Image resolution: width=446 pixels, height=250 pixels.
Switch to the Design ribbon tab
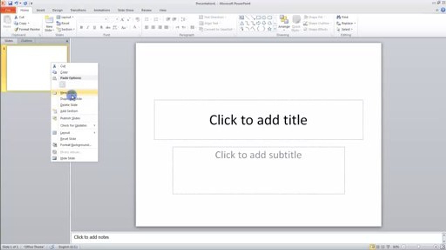pos(57,10)
